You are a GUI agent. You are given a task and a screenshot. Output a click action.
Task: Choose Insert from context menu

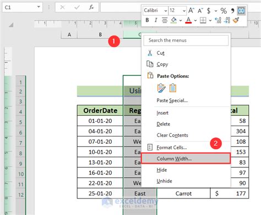(x=186, y=113)
